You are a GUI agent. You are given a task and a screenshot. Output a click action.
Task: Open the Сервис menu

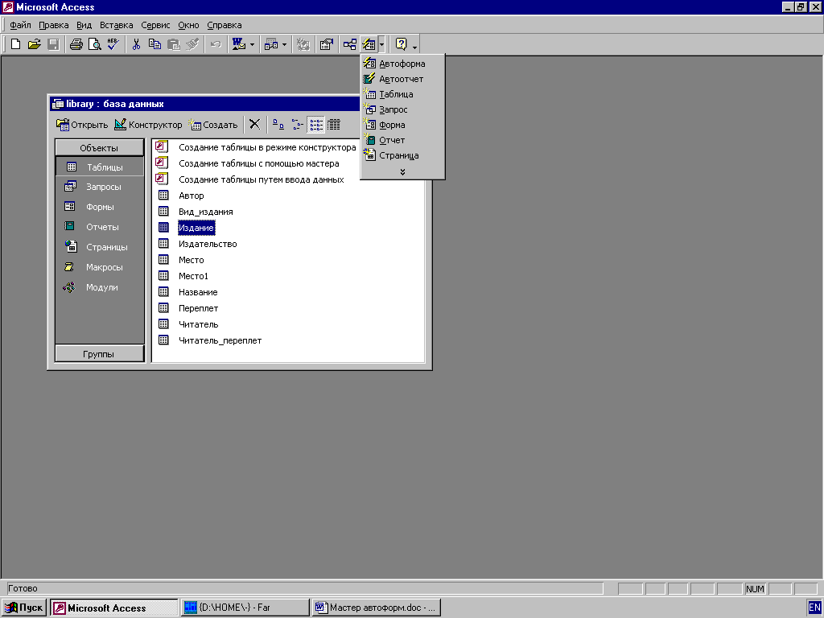155,25
